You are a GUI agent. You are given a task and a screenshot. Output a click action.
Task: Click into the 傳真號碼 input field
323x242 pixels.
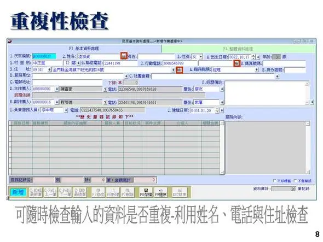point(284,63)
